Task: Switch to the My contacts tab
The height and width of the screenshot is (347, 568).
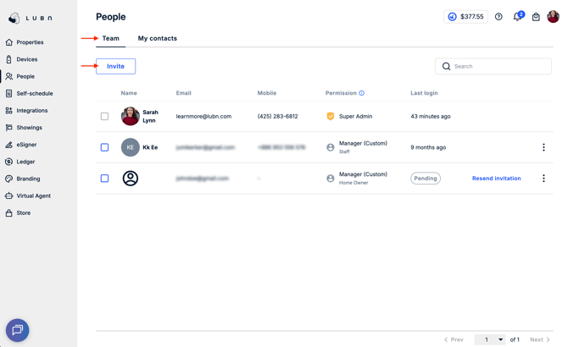Action: click(x=158, y=38)
